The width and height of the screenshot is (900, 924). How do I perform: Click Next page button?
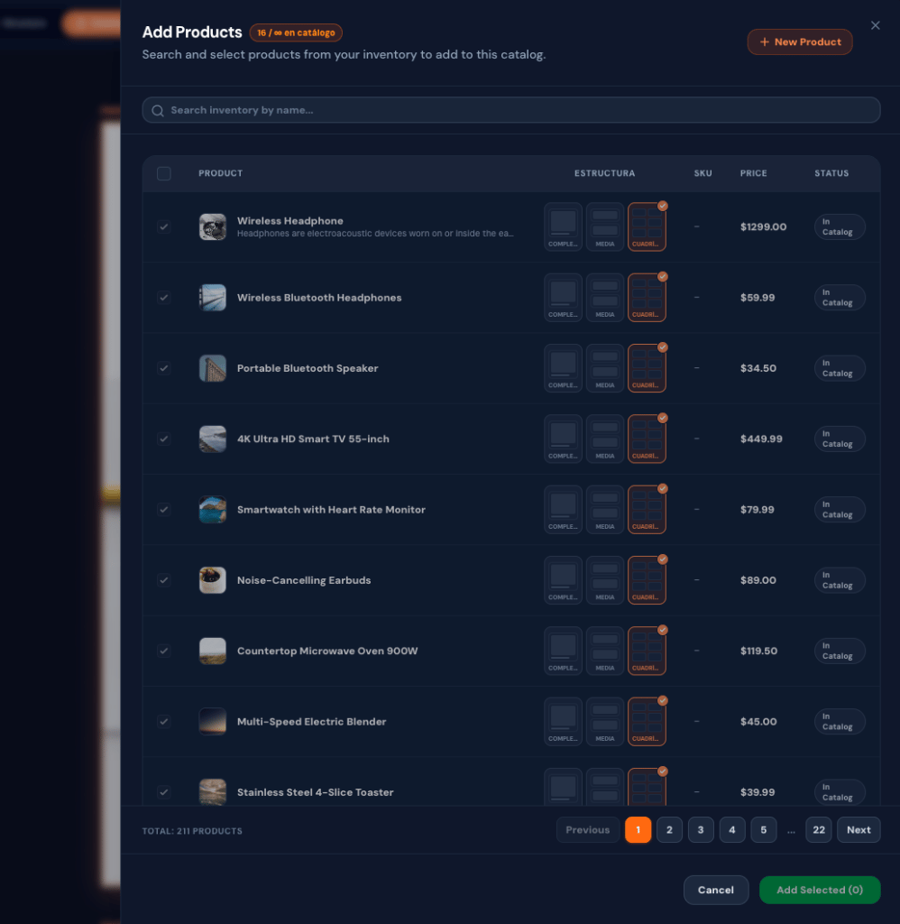pos(859,830)
